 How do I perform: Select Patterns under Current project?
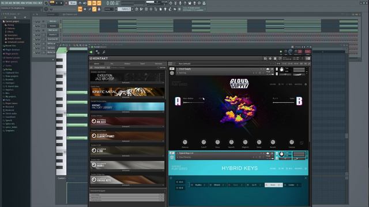click(11, 28)
